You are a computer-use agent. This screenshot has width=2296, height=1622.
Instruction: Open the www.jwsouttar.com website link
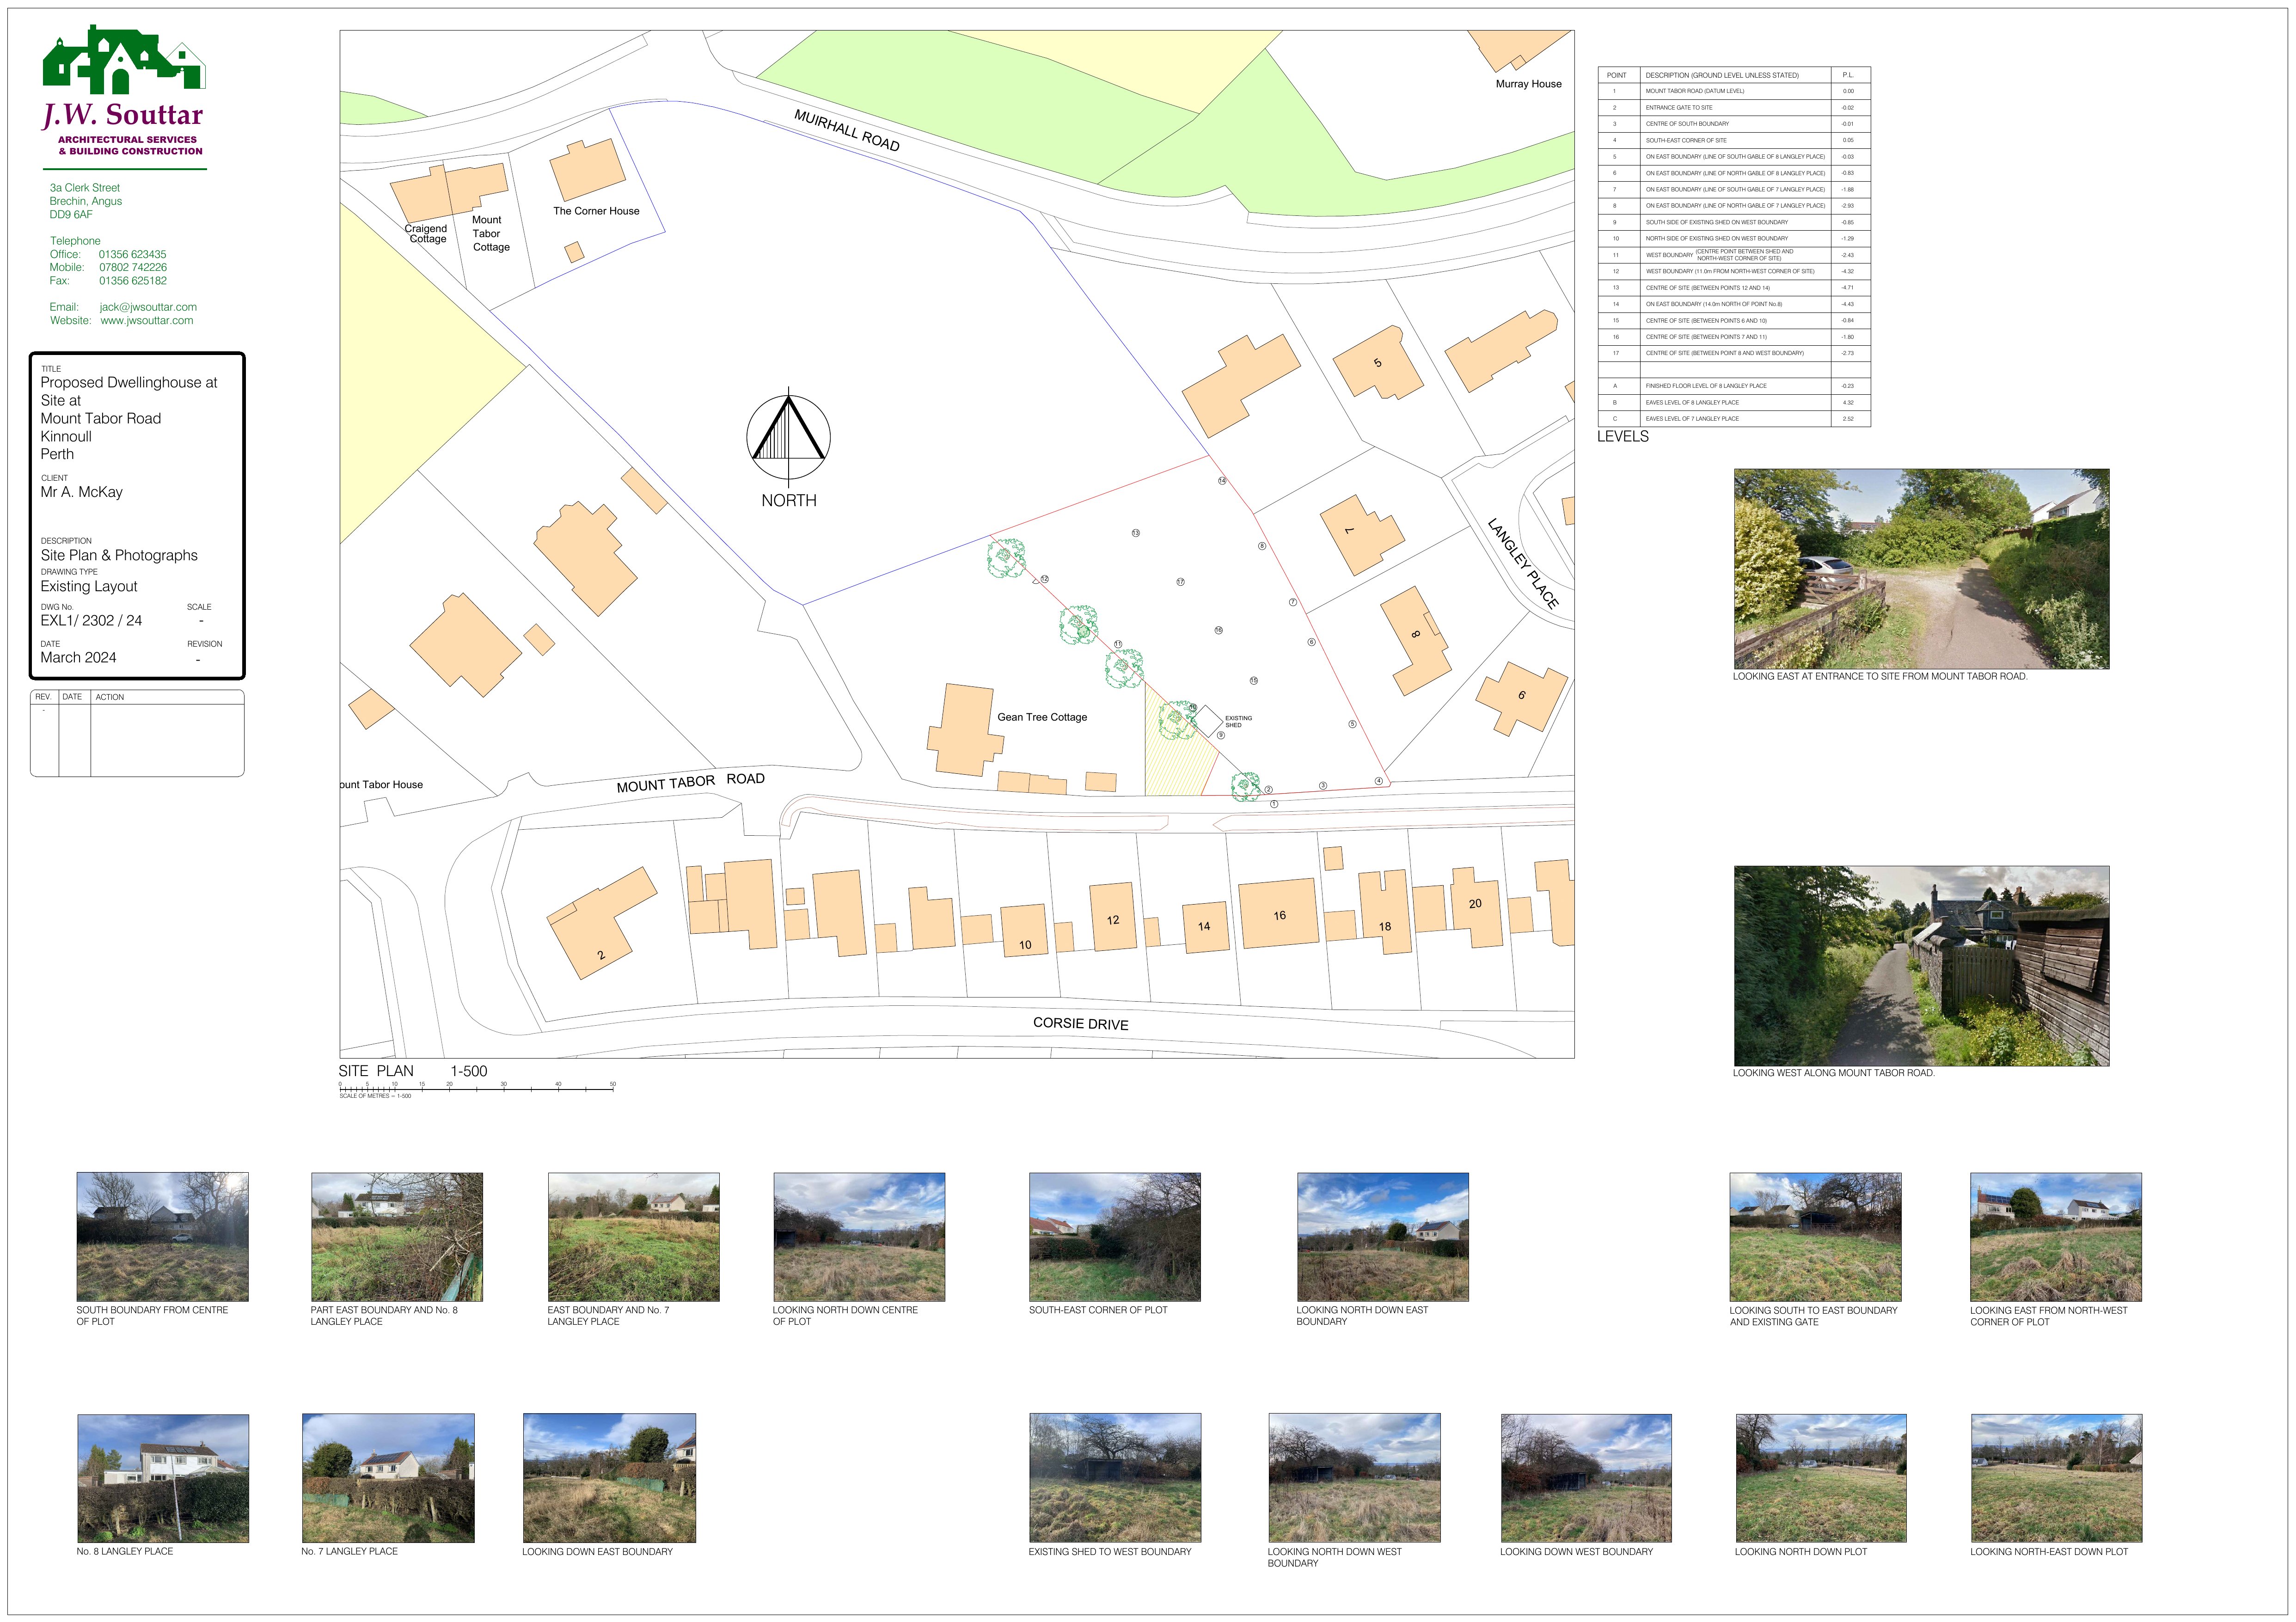(x=146, y=321)
